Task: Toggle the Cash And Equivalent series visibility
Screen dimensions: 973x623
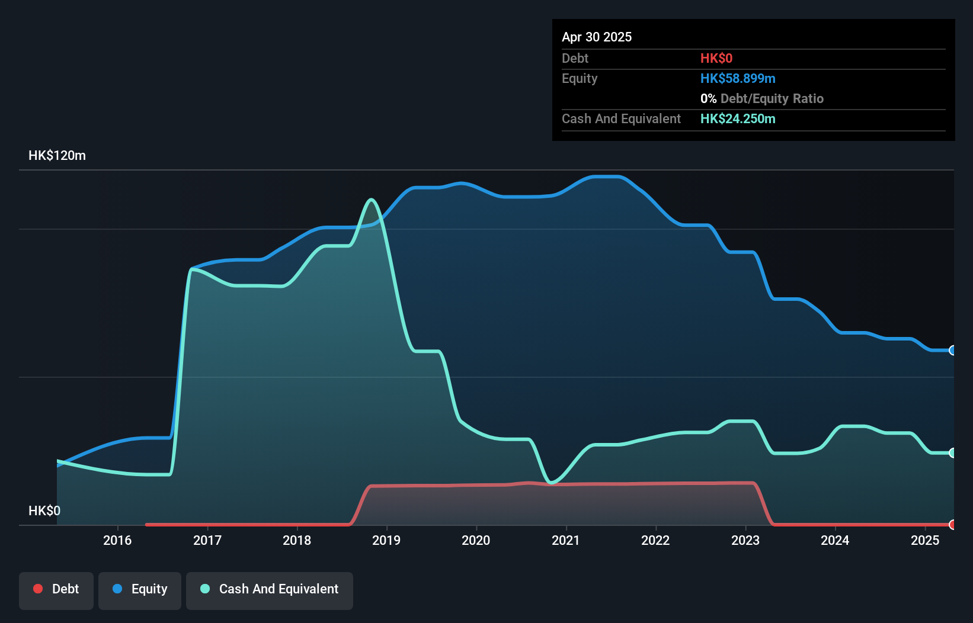Action: pyautogui.click(x=270, y=589)
